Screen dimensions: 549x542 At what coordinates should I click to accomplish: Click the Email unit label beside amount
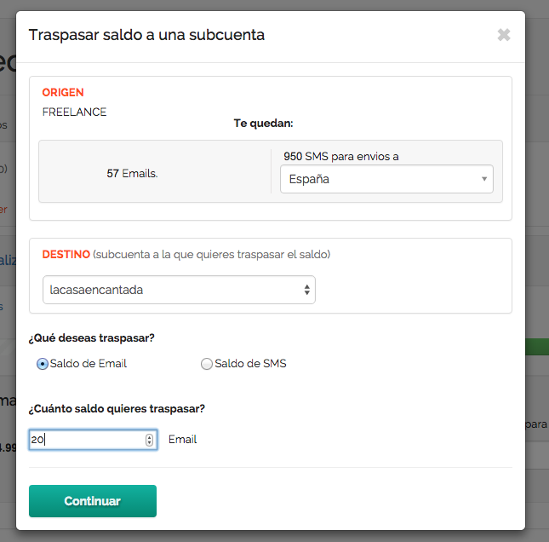point(182,440)
